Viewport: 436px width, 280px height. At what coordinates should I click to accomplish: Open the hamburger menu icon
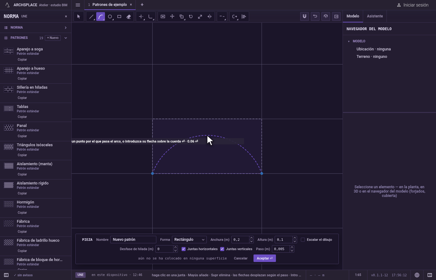click(78, 5)
